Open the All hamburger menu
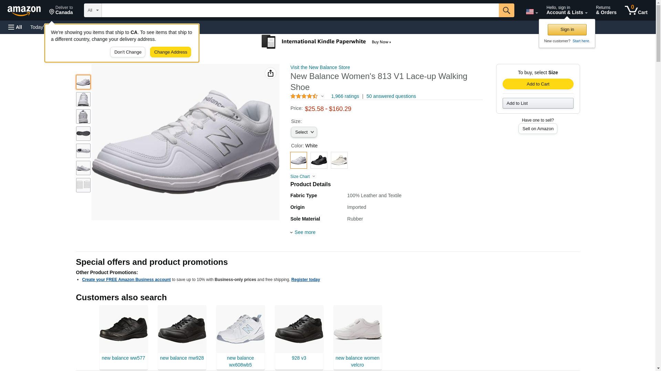This screenshot has height=371, width=661. (15, 27)
